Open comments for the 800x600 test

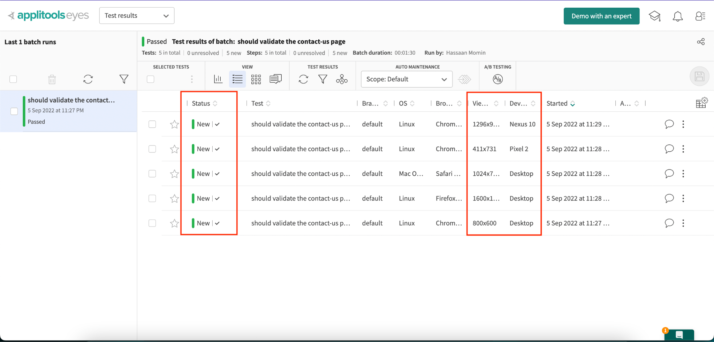coord(669,223)
